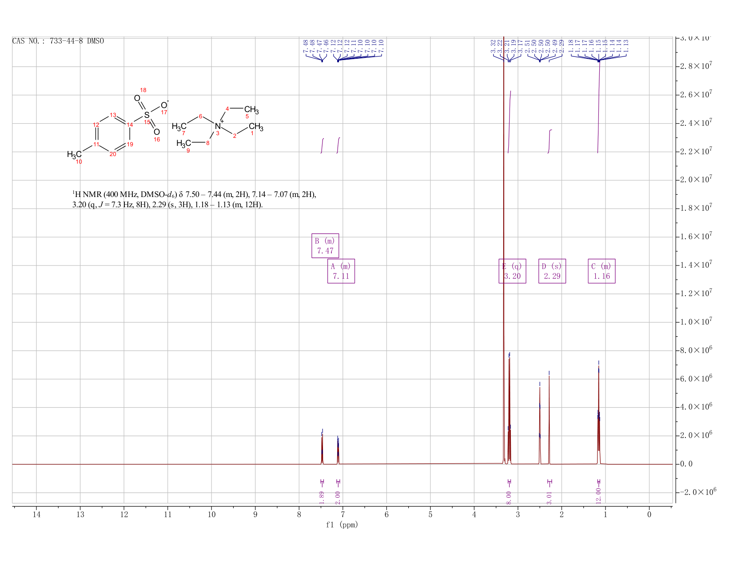The image size is (733, 567).
Task: Click the 0.0 y-axis intensity label
Action: tap(686, 464)
